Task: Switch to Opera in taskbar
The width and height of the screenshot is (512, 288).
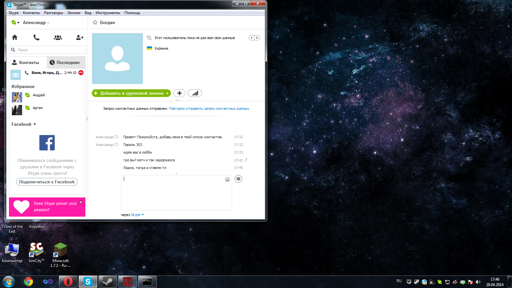Action: (68, 282)
